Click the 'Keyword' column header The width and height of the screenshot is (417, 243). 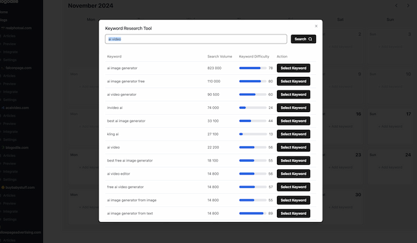(115, 57)
